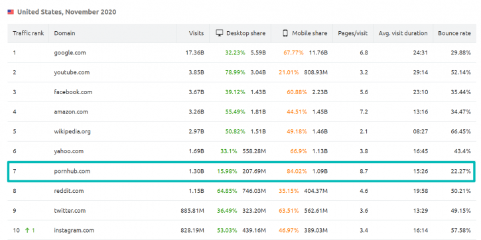Select the 1.15B visits value for reddit.com
Viewport: 481px width, 240px height.
tap(196, 191)
